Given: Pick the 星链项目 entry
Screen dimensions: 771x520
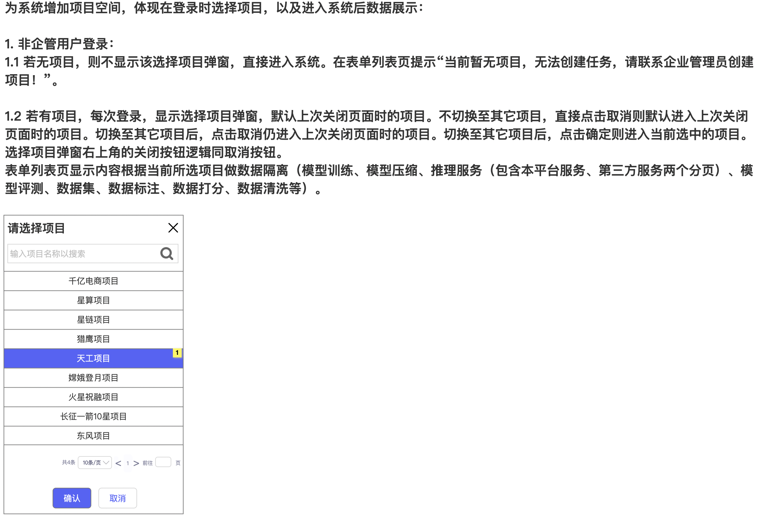Looking at the screenshot, I should (94, 319).
